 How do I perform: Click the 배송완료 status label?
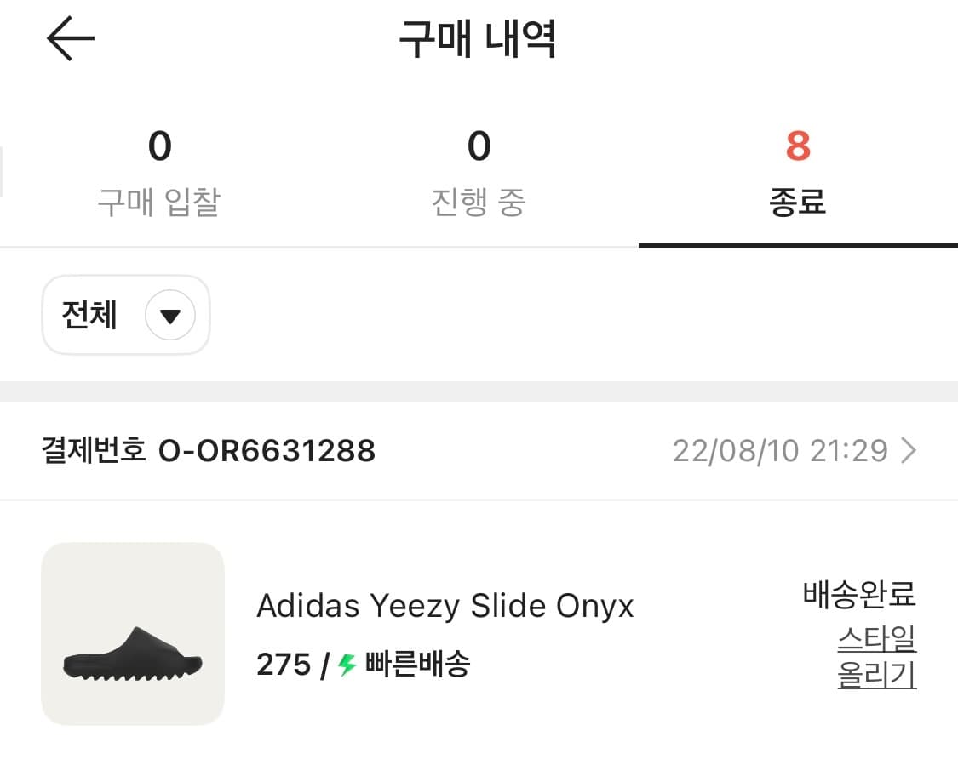pos(859,597)
